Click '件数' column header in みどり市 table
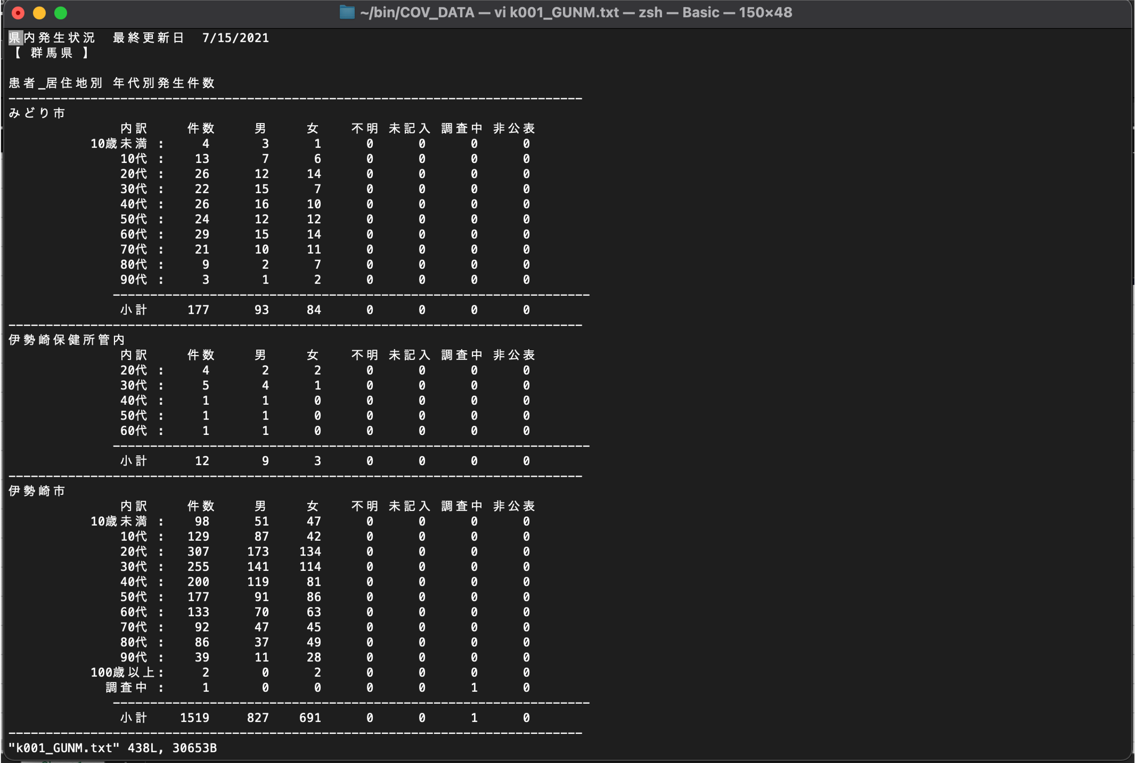Viewport: 1135px width, 763px height. pyautogui.click(x=200, y=128)
